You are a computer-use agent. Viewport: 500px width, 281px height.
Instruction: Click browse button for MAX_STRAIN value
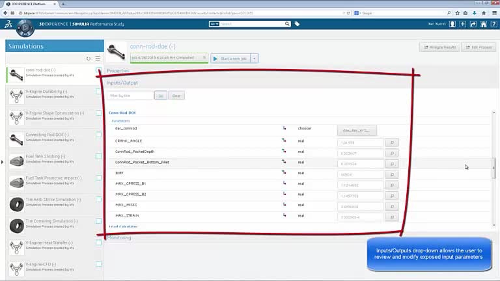click(392, 217)
